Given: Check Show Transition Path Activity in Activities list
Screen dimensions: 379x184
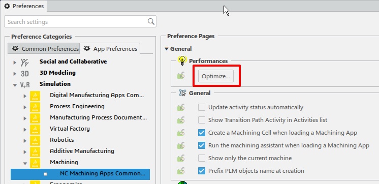Looking at the screenshot, I should point(202,120).
